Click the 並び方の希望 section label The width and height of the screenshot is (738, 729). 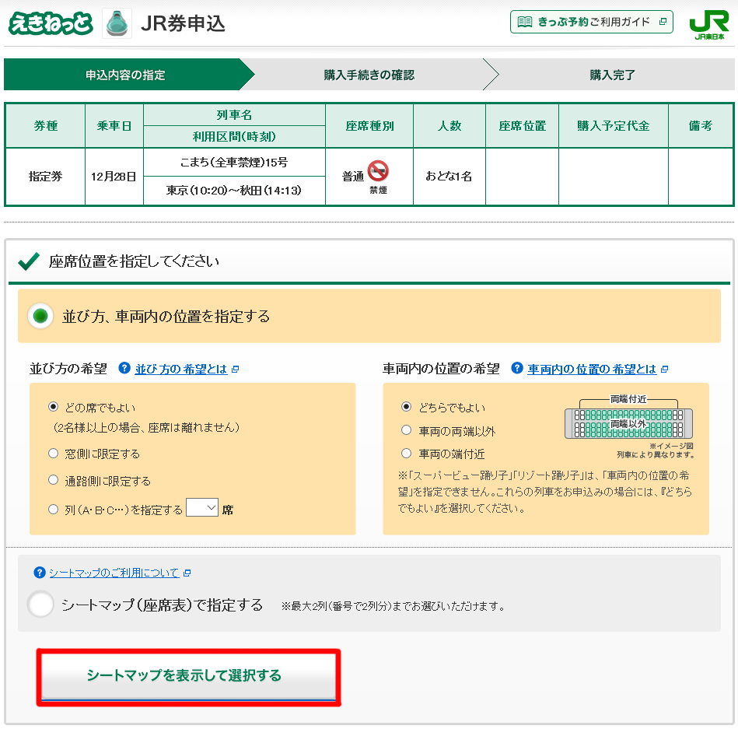pos(68,368)
